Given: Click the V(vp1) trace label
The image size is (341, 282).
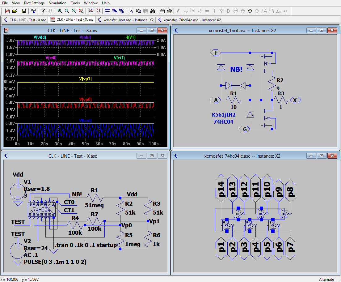Looking at the screenshot, I should (x=86, y=79).
